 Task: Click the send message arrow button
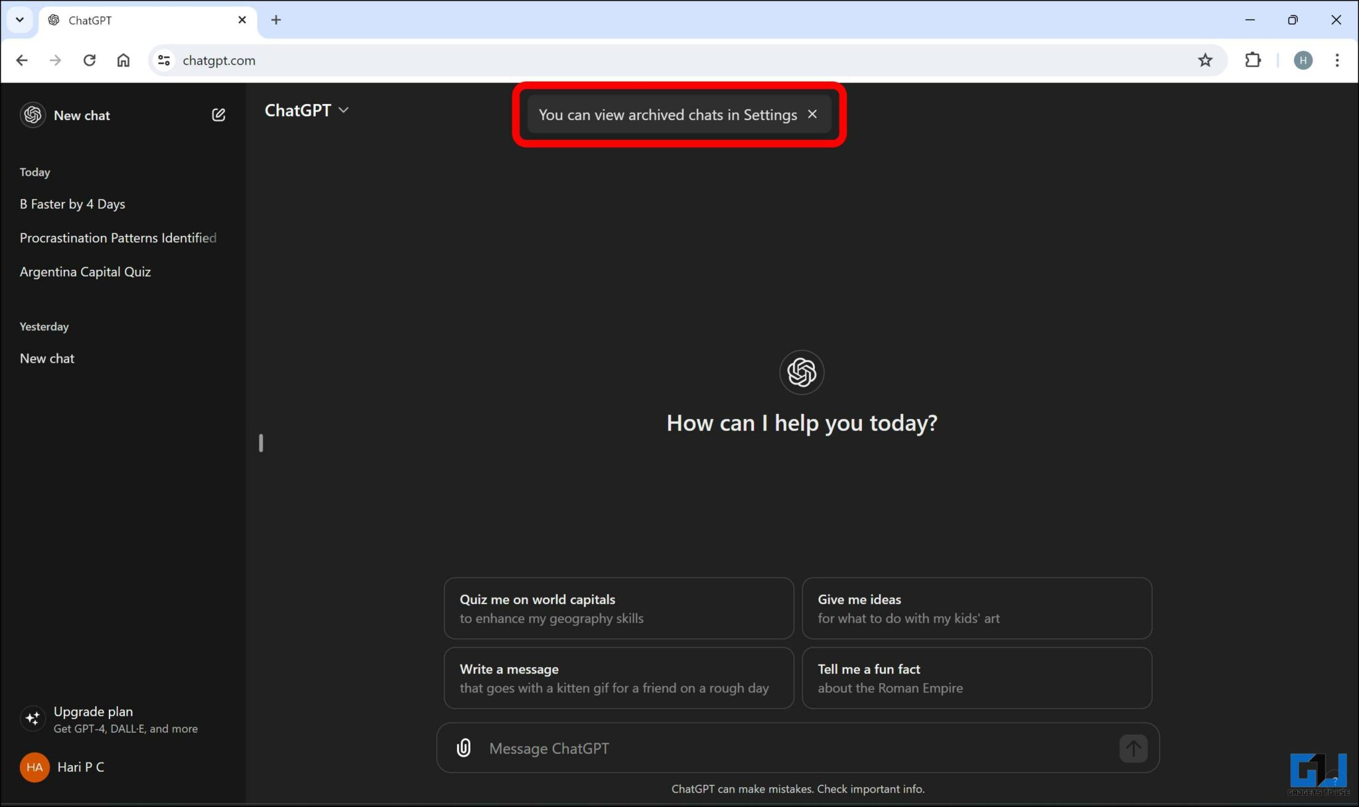(x=1133, y=748)
